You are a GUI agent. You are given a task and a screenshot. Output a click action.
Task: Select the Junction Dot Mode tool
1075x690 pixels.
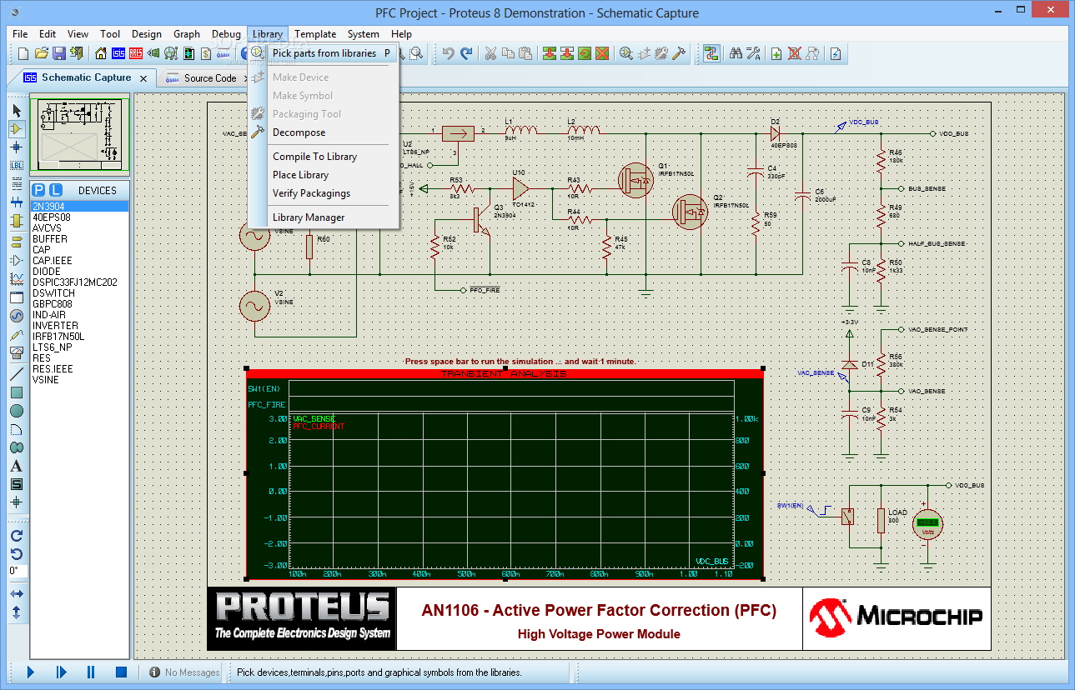17,147
